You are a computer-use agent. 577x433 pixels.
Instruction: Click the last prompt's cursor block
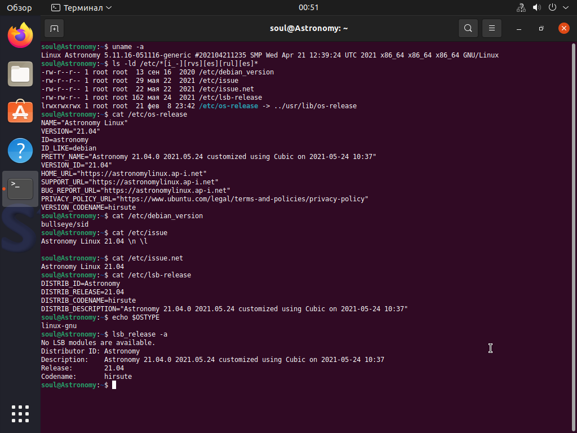114,385
